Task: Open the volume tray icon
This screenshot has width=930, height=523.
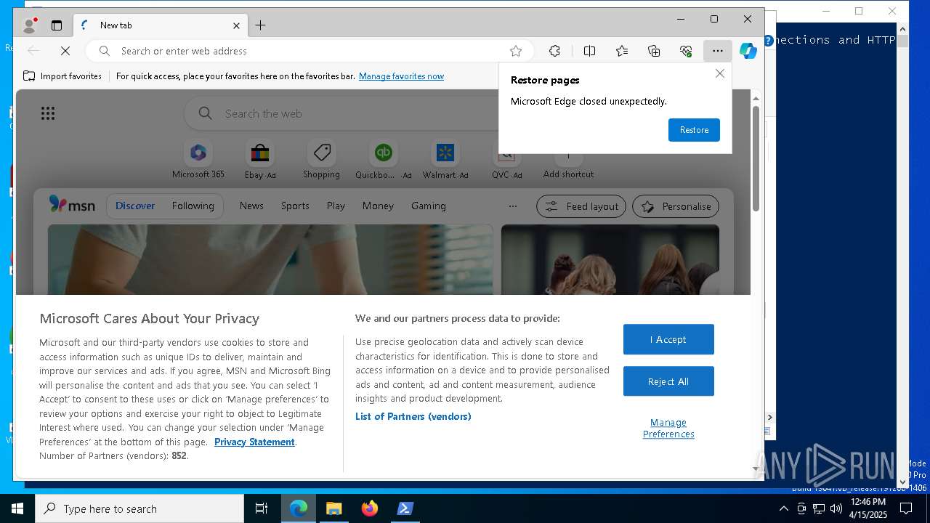Action: pos(836,508)
